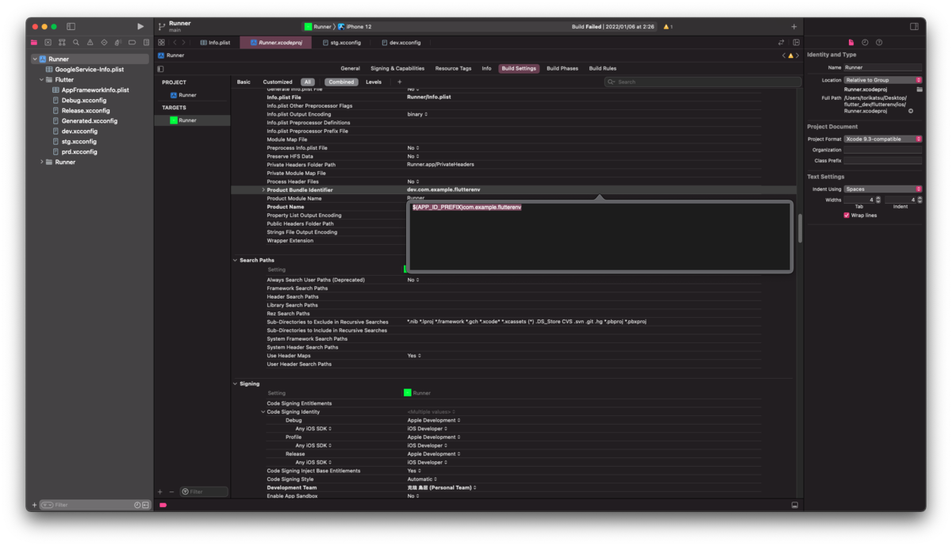Go forward with the editor's right arrow
This screenshot has width=952, height=546.
(x=184, y=42)
